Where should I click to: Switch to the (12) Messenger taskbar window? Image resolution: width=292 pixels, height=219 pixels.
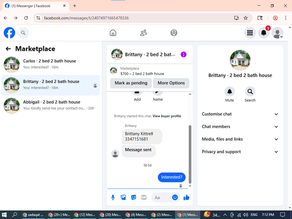pos(85,215)
